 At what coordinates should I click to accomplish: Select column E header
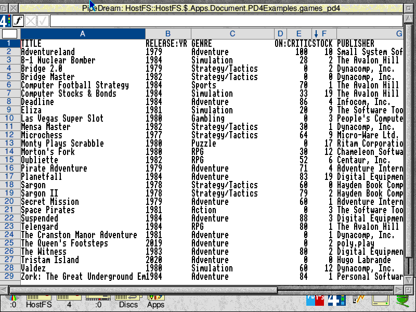[298, 34]
